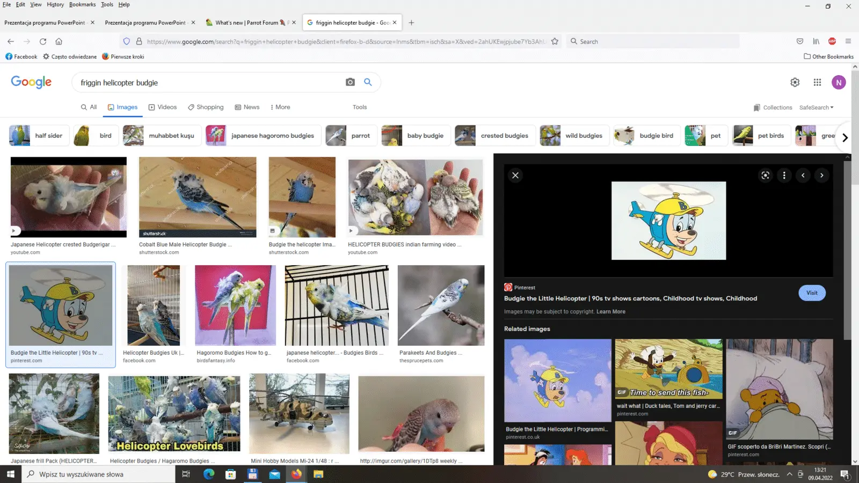Click the search by image camera icon
Viewport: 859px width, 483px height.
tap(350, 82)
